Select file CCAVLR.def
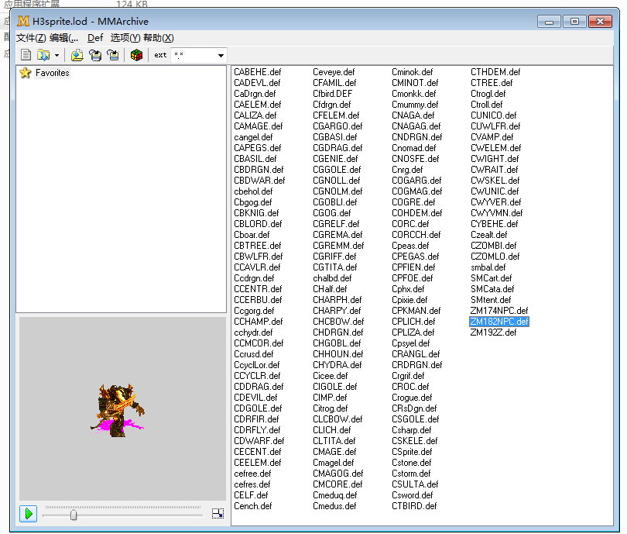 pyautogui.click(x=257, y=267)
